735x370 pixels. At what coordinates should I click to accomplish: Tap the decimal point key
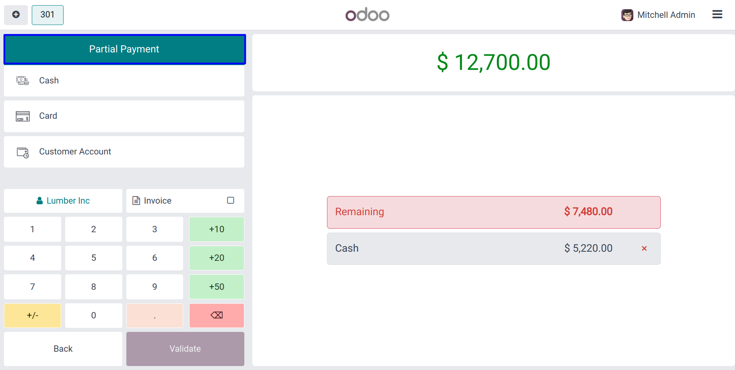point(155,315)
